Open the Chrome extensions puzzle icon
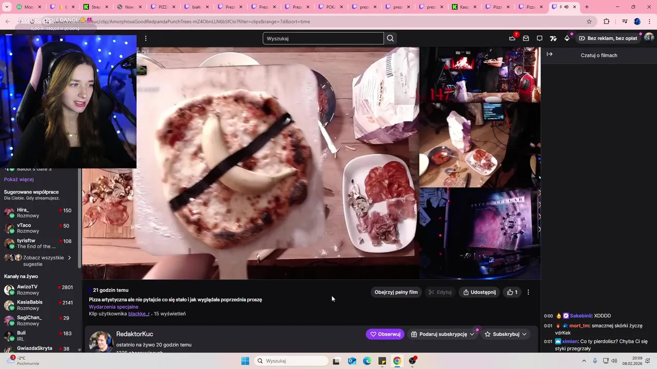Screen dimensions: 657x369 click(607, 22)
